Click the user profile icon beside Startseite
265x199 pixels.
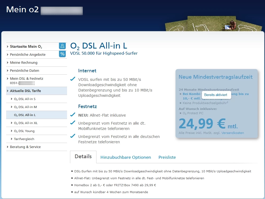point(62,46)
